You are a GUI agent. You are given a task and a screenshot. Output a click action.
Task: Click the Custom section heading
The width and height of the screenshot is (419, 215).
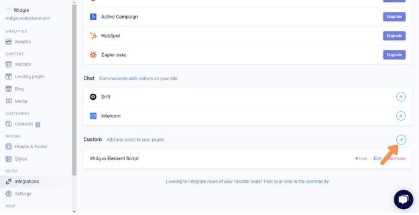(x=92, y=139)
